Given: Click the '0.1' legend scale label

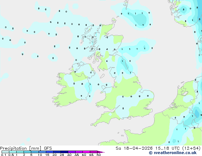Looking at the screenshot, I should (4, 155).
